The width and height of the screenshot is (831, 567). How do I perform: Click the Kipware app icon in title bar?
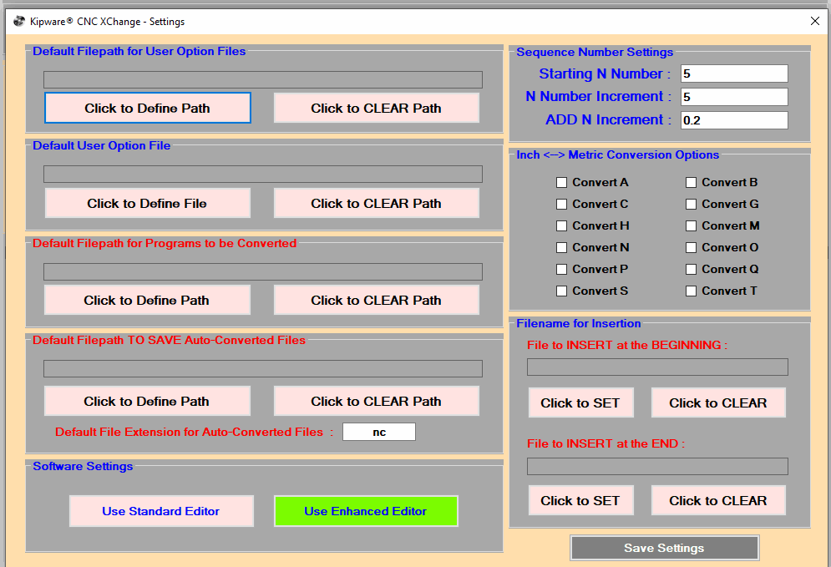[19, 21]
